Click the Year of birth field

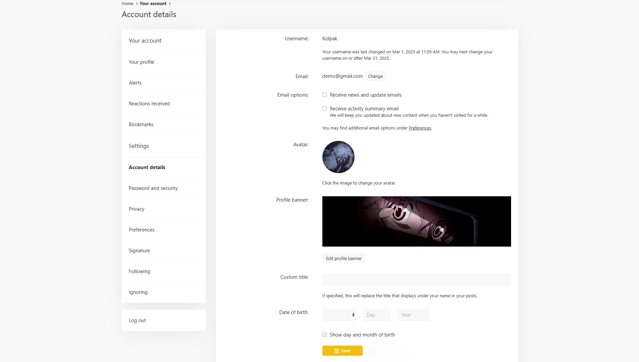(414, 315)
